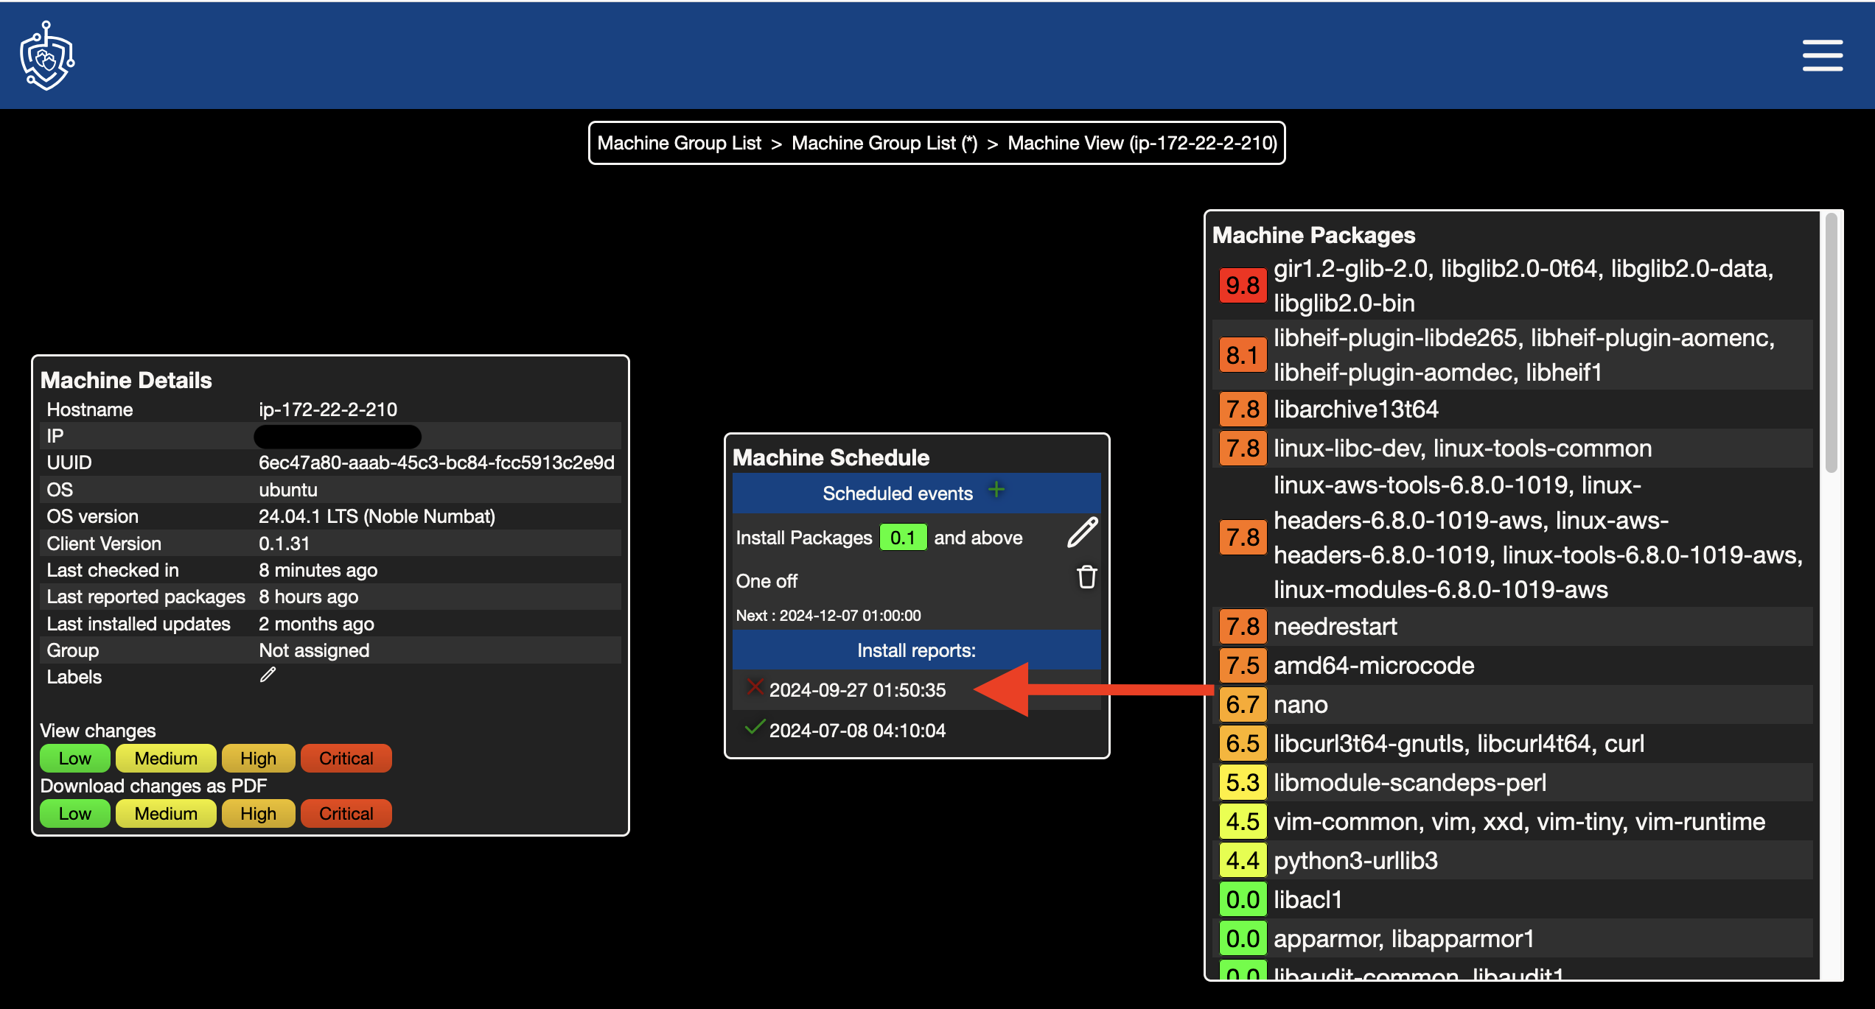View changes at Medium severity

pyautogui.click(x=166, y=759)
